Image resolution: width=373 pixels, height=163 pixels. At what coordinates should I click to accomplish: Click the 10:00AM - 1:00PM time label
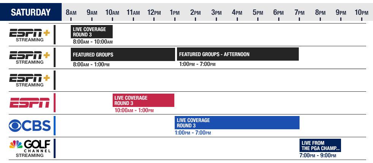click(134, 110)
